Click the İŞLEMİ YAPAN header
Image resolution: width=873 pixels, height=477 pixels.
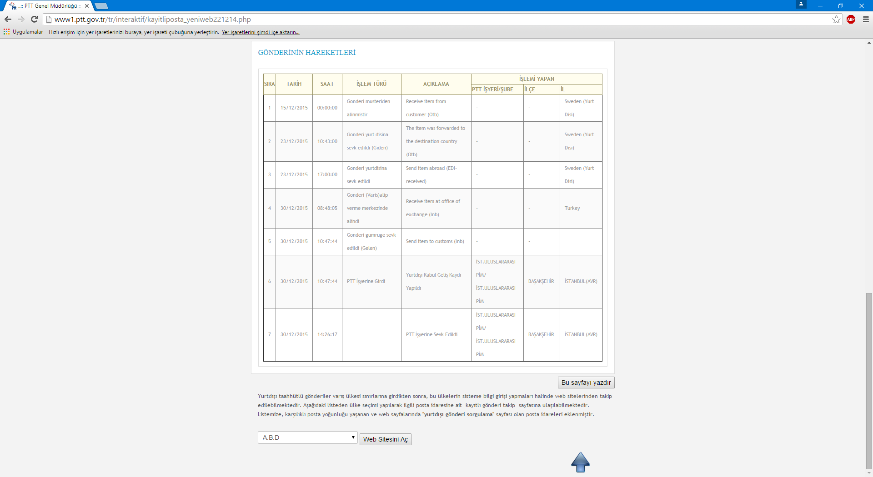[537, 79]
